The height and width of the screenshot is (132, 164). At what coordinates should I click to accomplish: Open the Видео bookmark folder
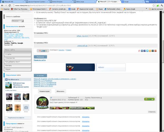tap(100, 9)
